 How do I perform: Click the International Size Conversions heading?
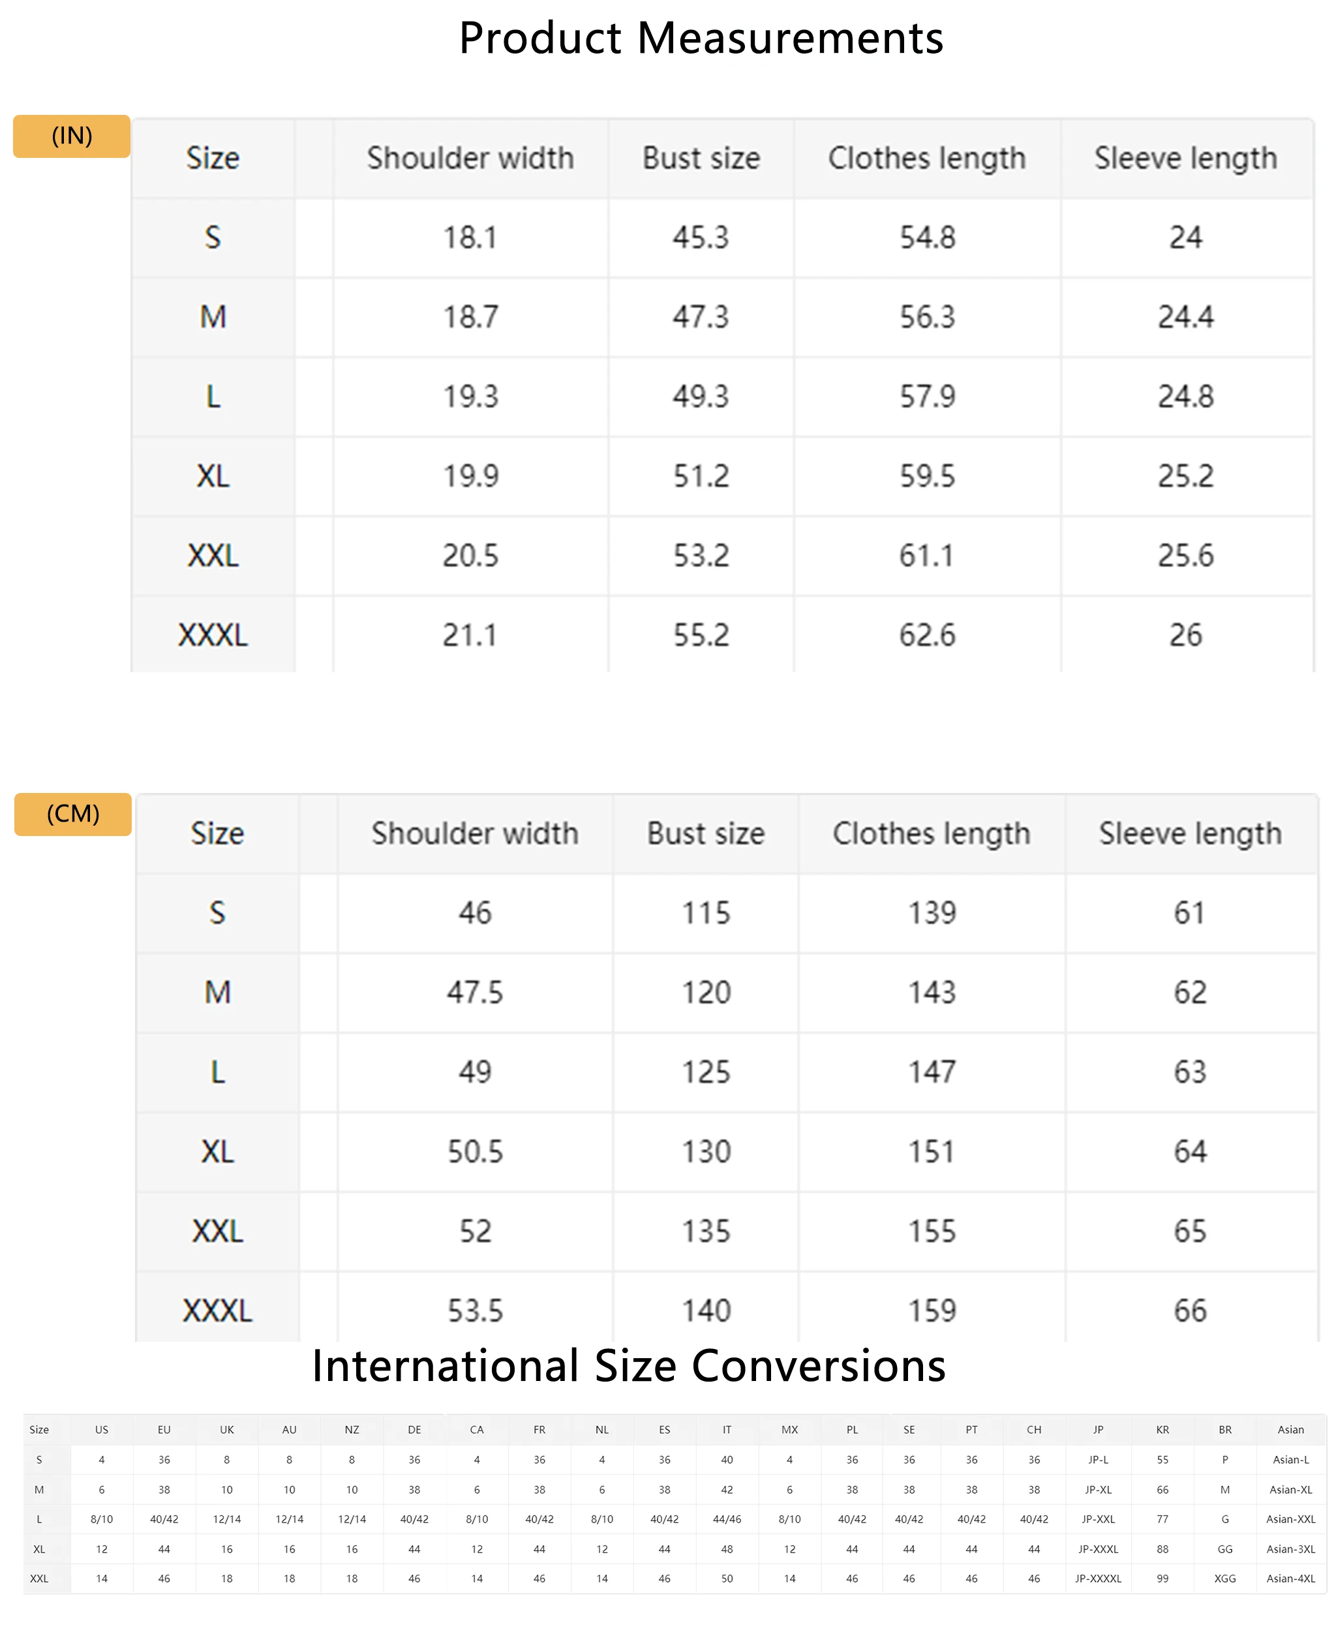tap(629, 1367)
